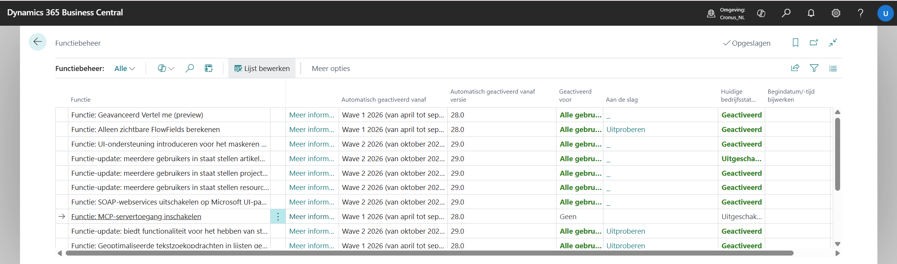Click the back arrow button
Image resolution: width=897 pixels, height=264 pixels.
[x=38, y=42]
